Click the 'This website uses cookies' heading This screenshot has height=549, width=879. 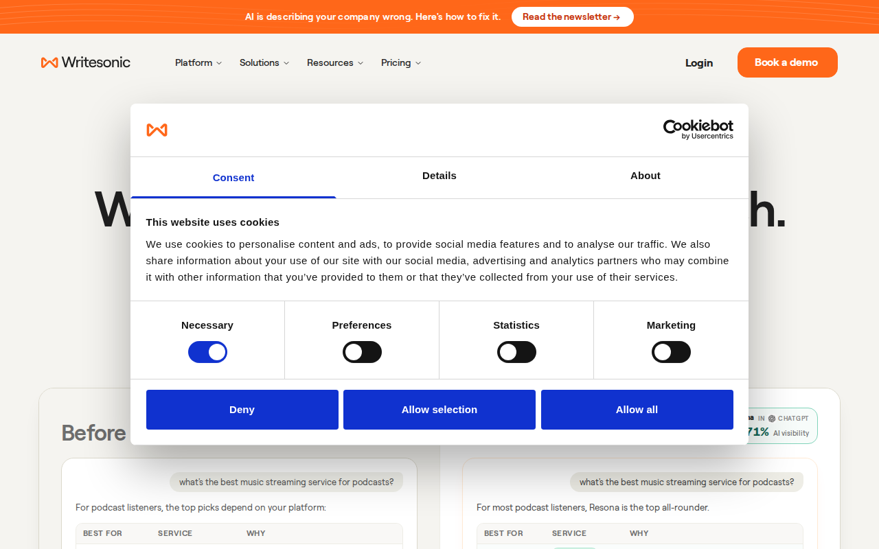click(213, 222)
